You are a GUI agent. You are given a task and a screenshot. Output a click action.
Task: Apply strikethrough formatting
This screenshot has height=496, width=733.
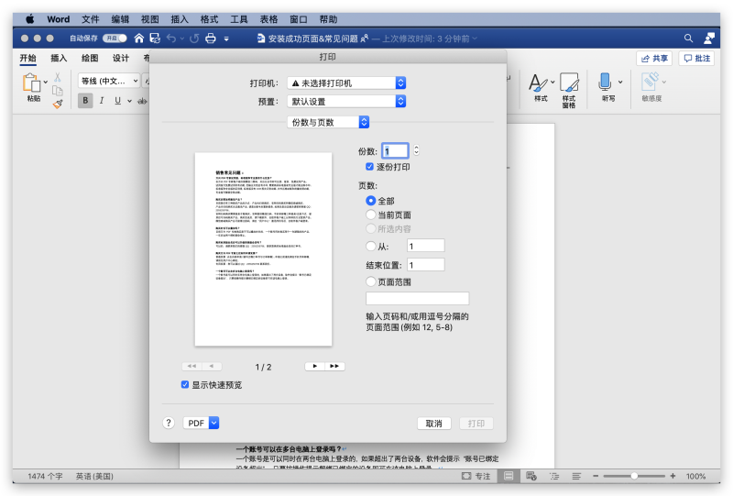[x=142, y=101]
